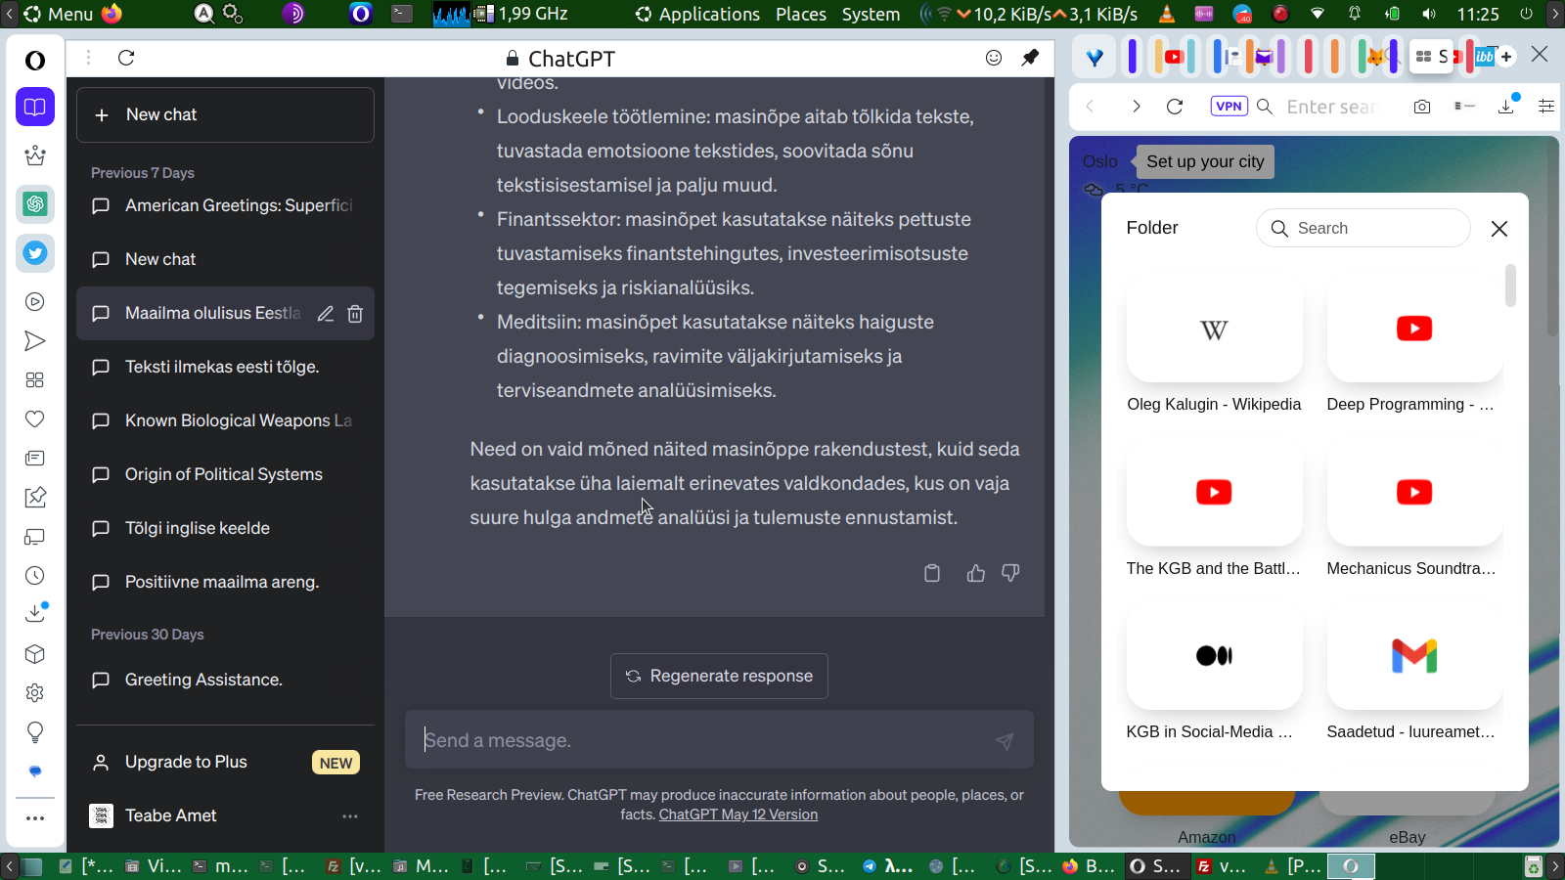Toggle the VPN badge in address bar
This screenshot has height=880, width=1565.
pyautogui.click(x=1230, y=107)
